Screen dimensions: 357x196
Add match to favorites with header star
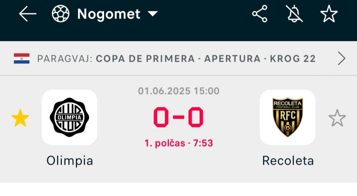pos(329,14)
